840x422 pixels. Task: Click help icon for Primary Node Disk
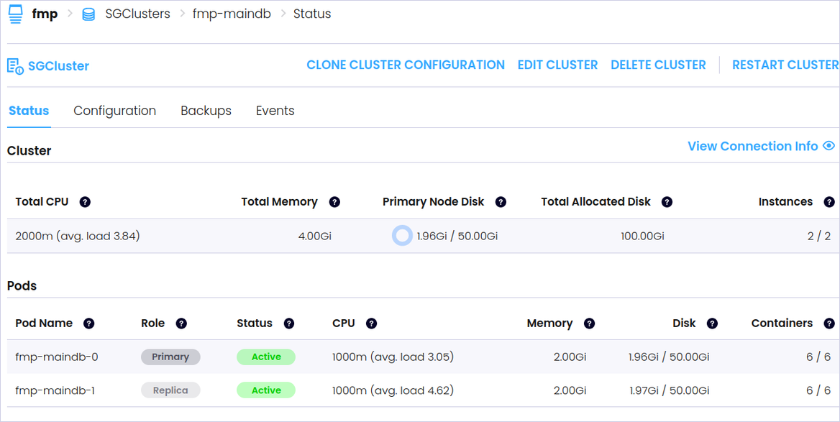[x=501, y=202]
